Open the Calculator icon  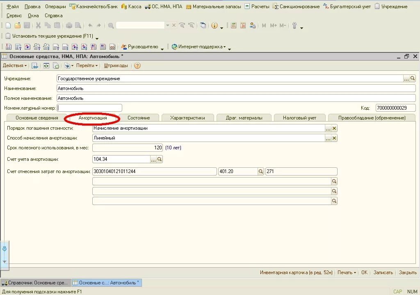click(233, 25)
